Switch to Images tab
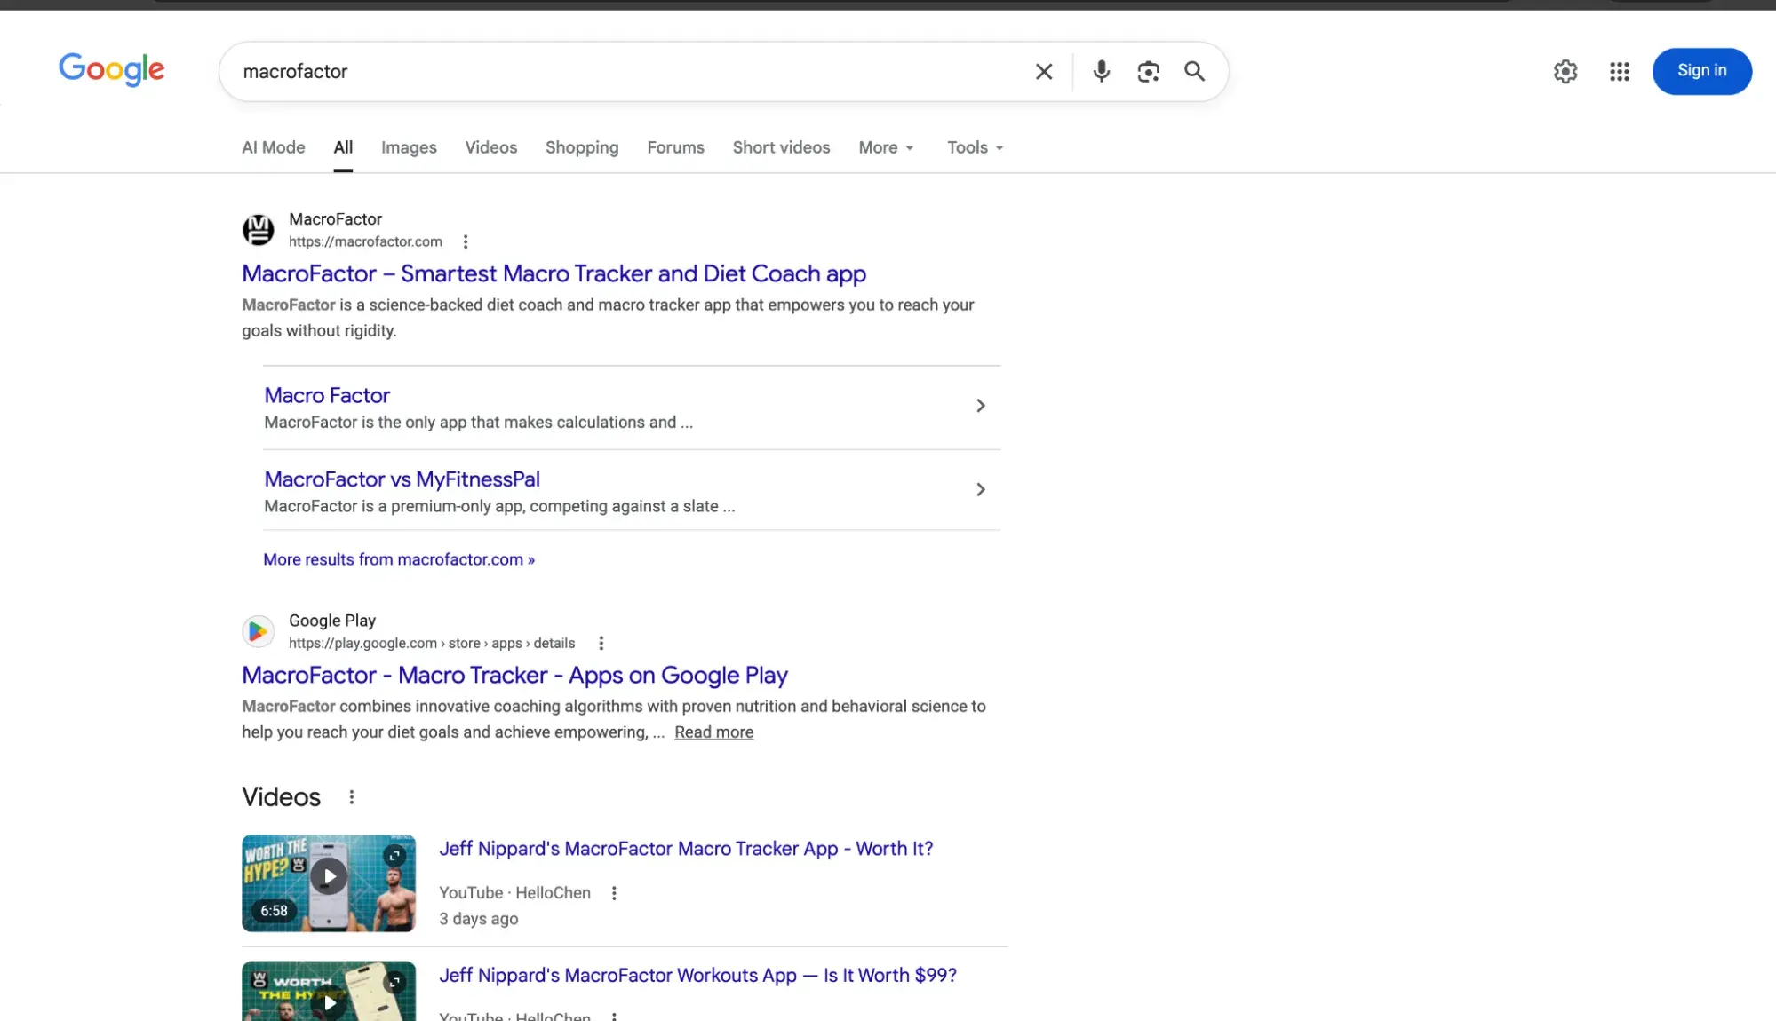1776x1021 pixels. coord(409,147)
